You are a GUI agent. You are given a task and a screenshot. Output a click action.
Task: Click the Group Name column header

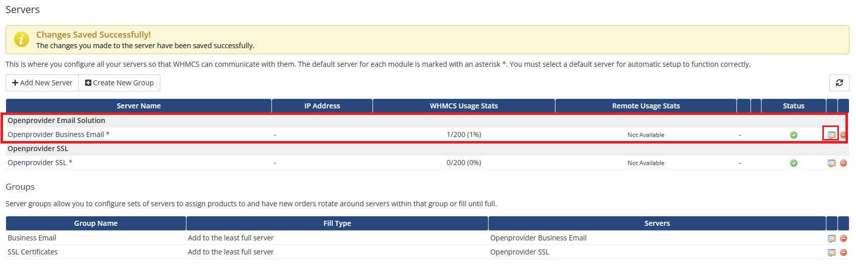tap(96, 223)
